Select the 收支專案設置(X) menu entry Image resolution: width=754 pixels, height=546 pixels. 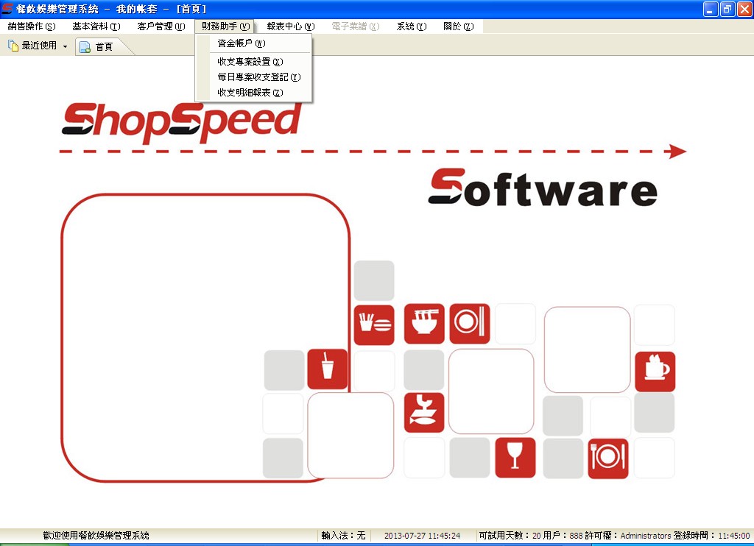click(x=253, y=62)
